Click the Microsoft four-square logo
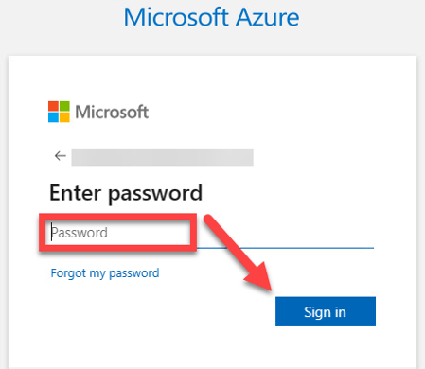The image size is (425, 369). [x=59, y=112]
